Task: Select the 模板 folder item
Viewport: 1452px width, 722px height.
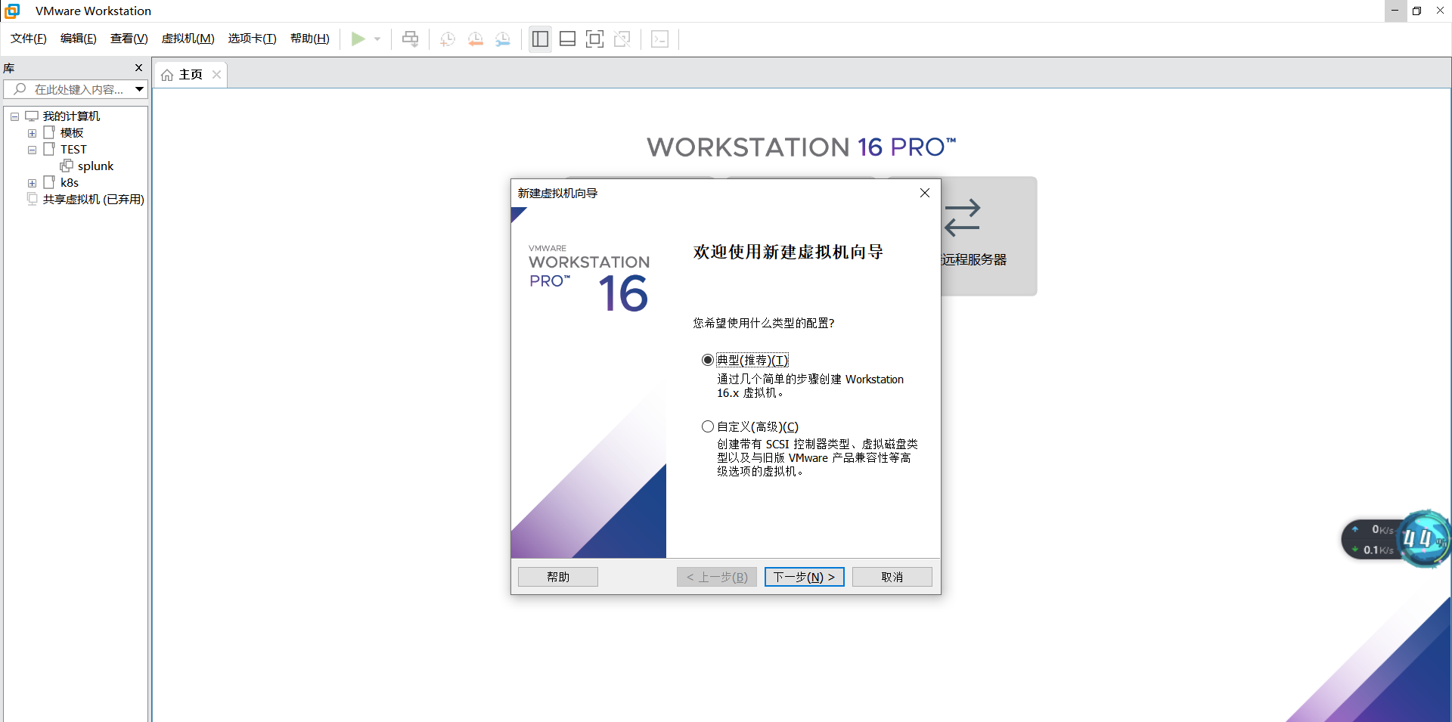Action: pos(72,133)
